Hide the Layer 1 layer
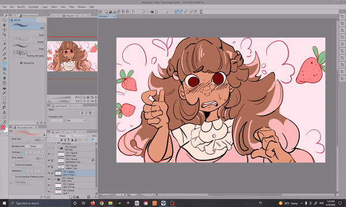 tap(49, 191)
